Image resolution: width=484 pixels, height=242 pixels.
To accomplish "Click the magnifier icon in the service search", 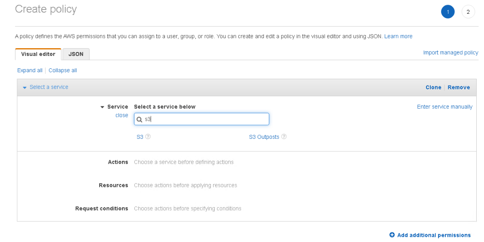I will click(140, 119).
